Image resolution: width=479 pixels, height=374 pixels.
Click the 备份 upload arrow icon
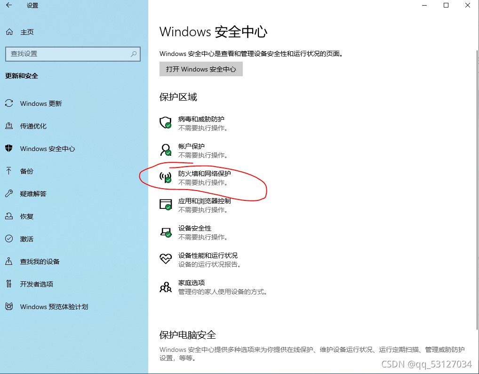(x=9, y=171)
